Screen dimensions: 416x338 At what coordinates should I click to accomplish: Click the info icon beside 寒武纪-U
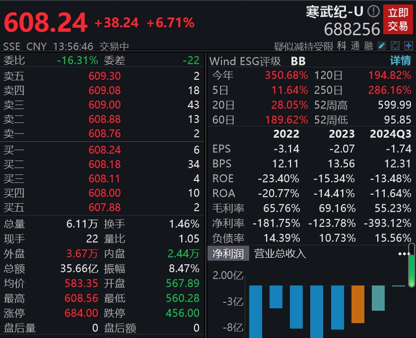point(373,11)
